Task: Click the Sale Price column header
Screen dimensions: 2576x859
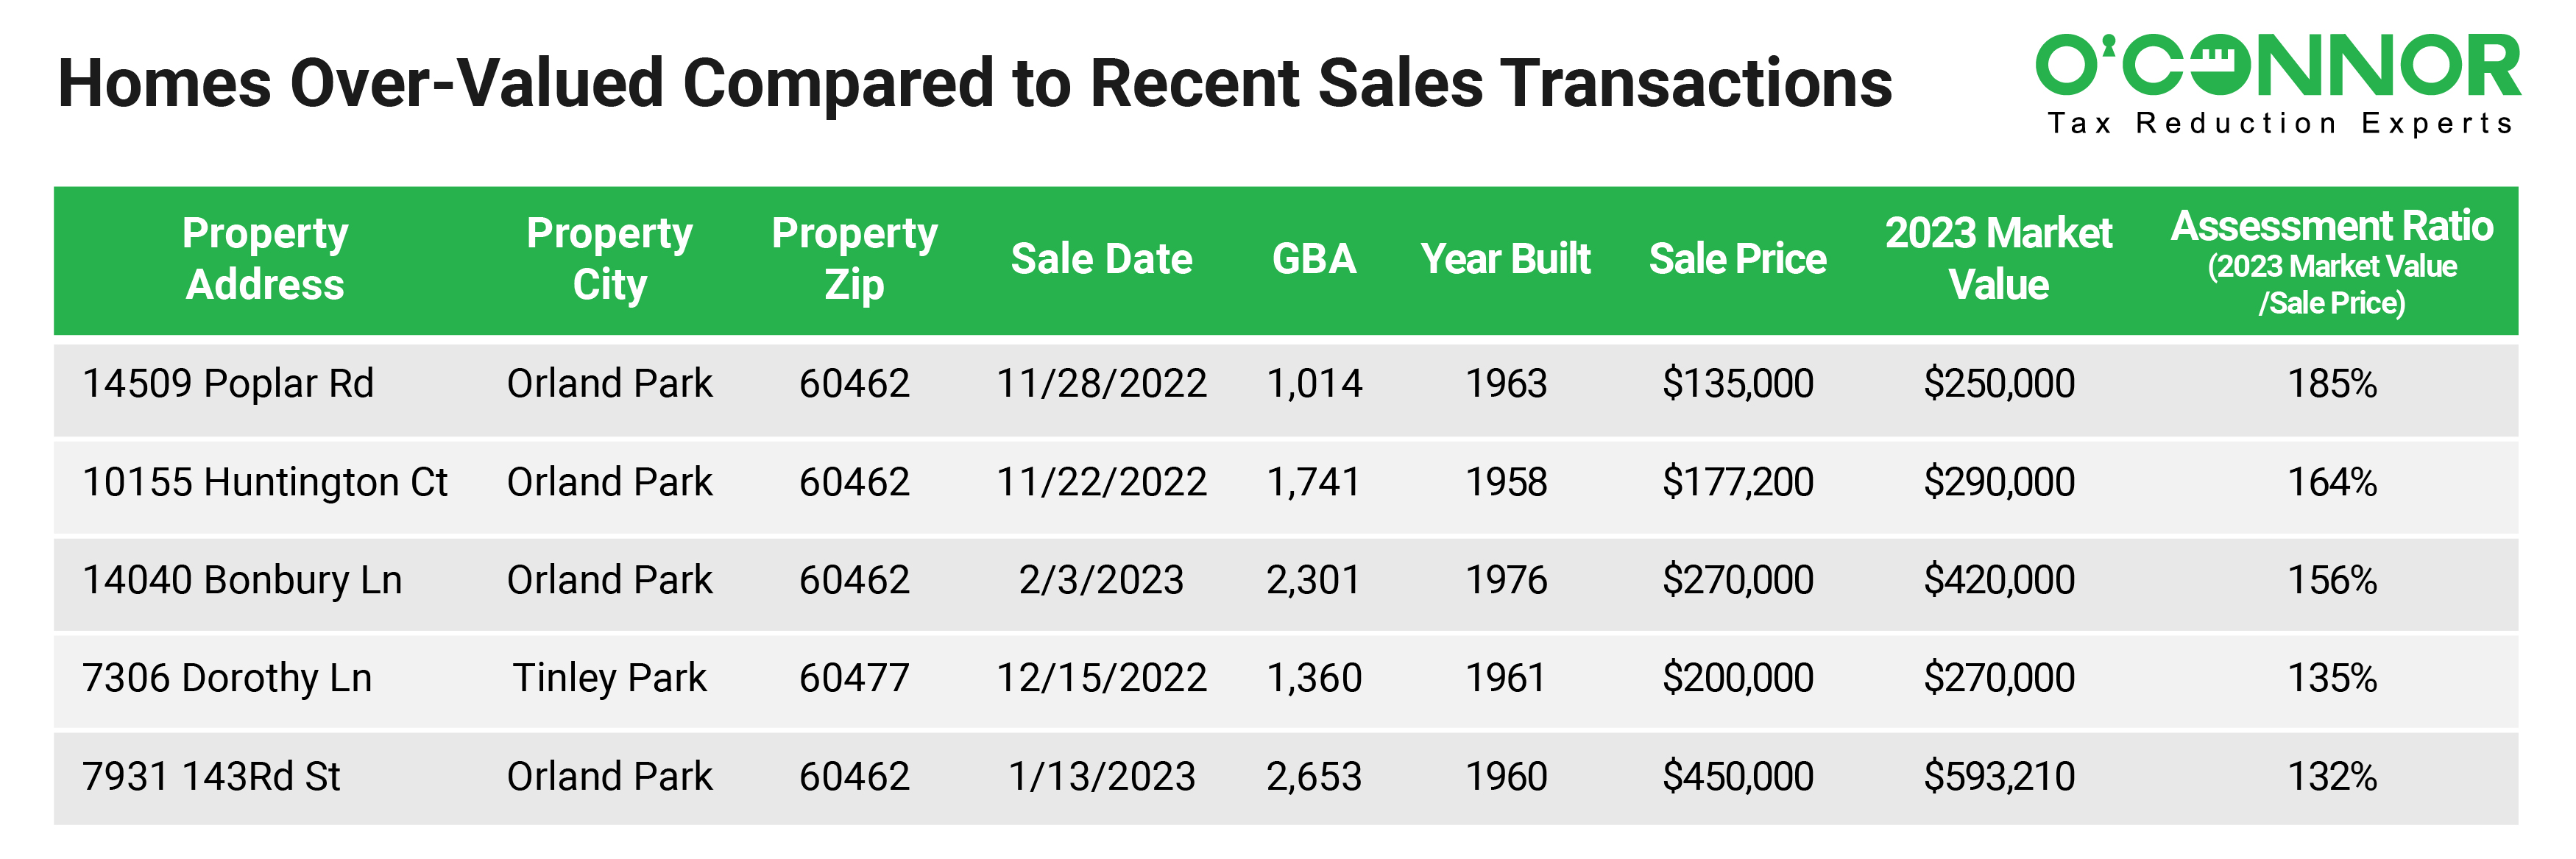Action: (1737, 259)
